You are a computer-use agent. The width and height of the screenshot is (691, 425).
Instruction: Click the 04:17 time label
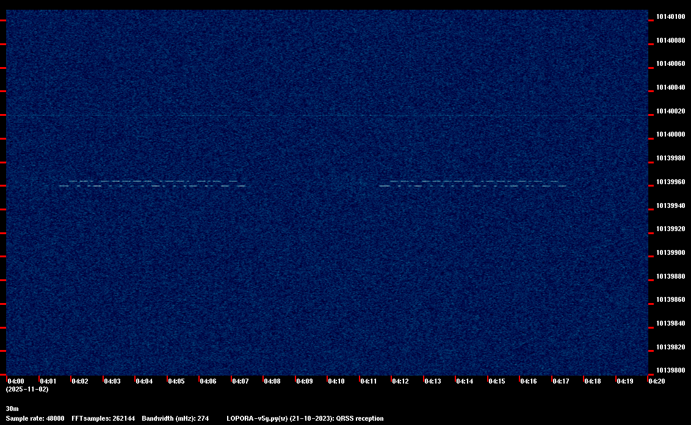pos(560,381)
